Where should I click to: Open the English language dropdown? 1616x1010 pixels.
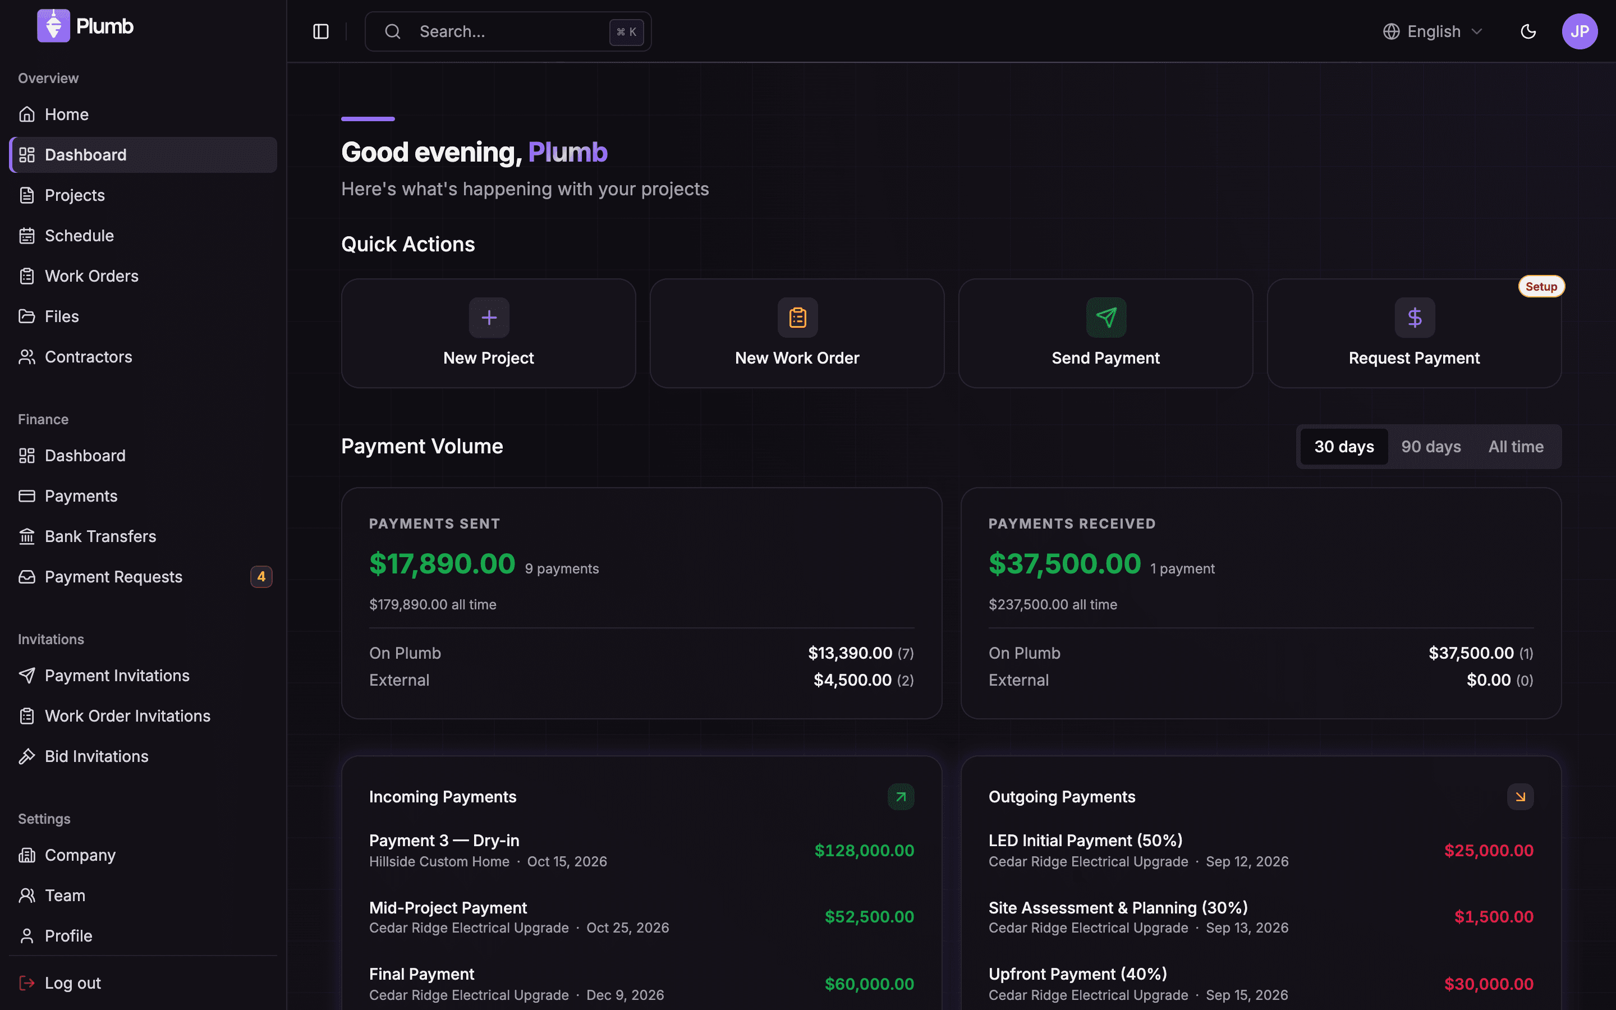click(x=1433, y=31)
